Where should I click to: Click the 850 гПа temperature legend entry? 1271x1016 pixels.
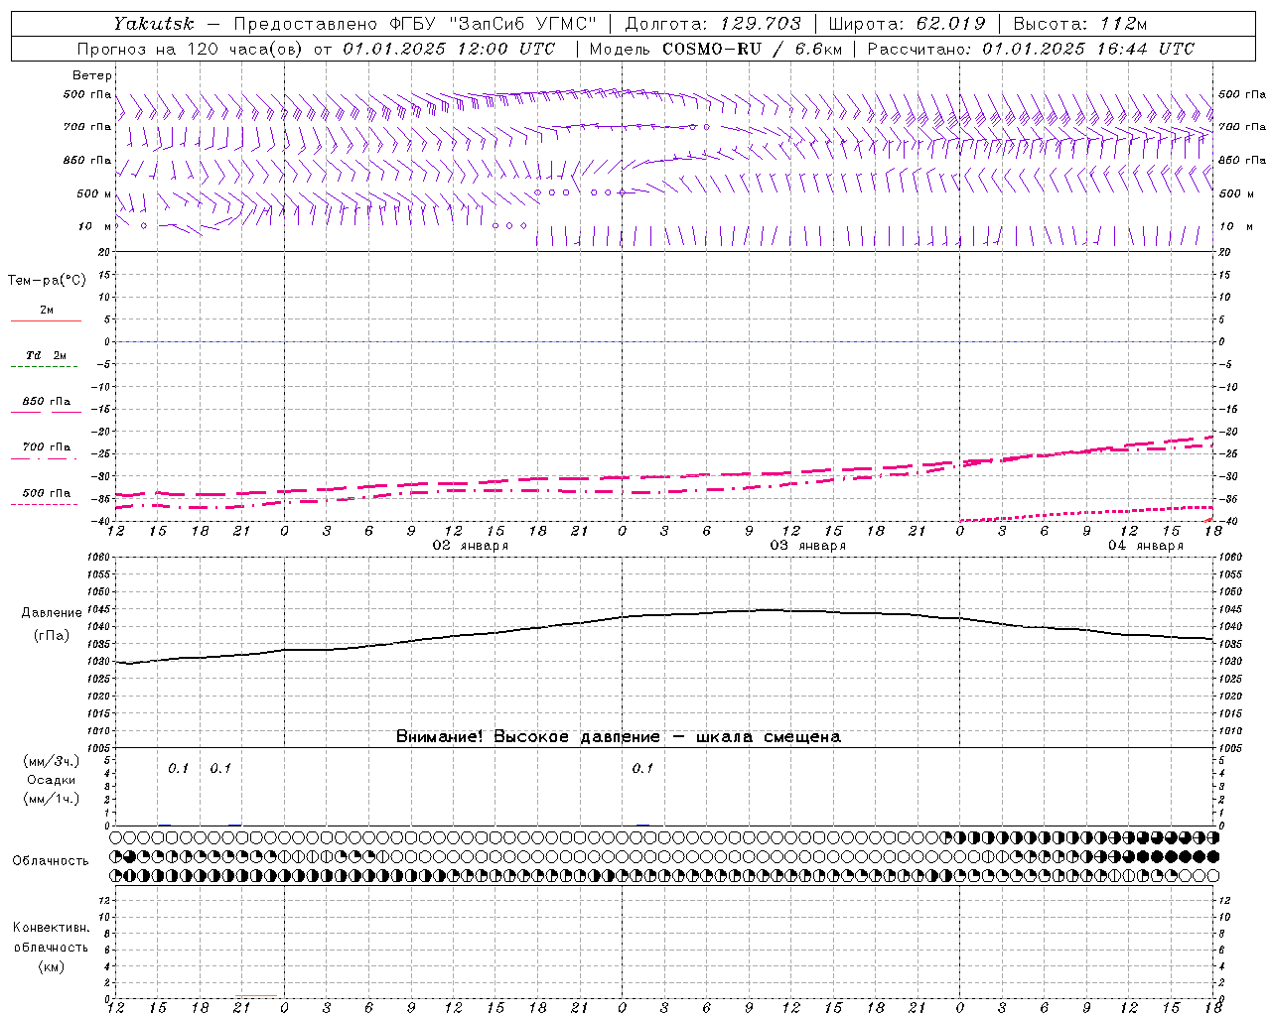pyautogui.click(x=46, y=401)
